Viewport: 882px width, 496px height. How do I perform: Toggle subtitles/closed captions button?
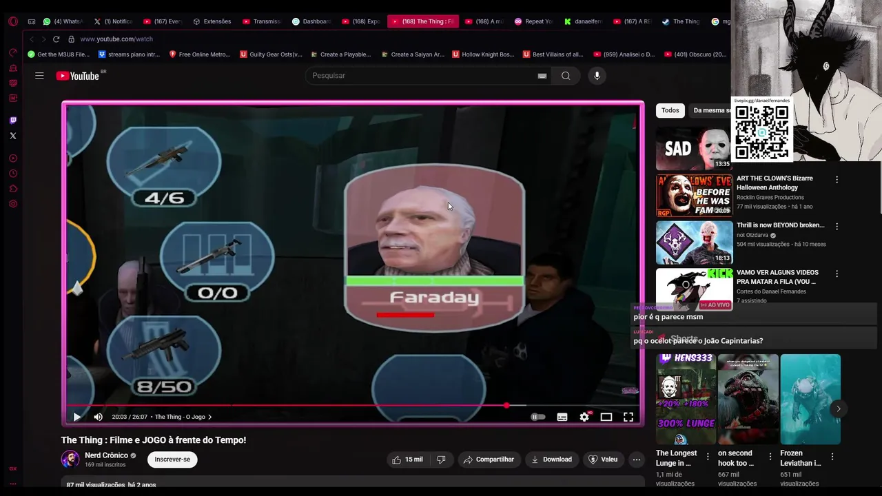click(562, 417)
